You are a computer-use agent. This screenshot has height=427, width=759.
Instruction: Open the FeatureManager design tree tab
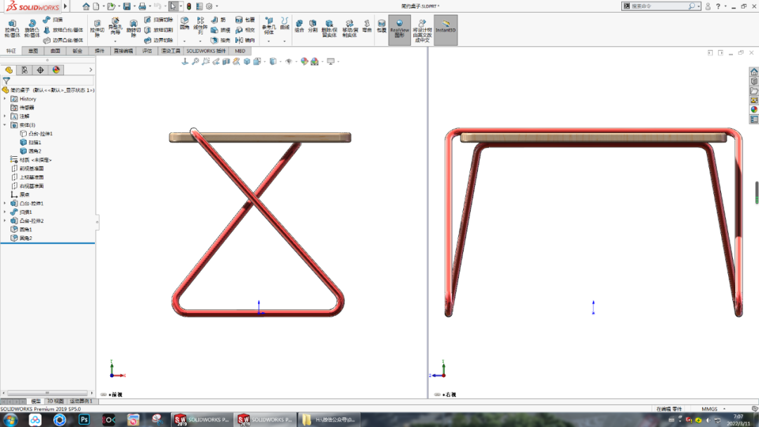pyautogui.click(x=8, y=70)
